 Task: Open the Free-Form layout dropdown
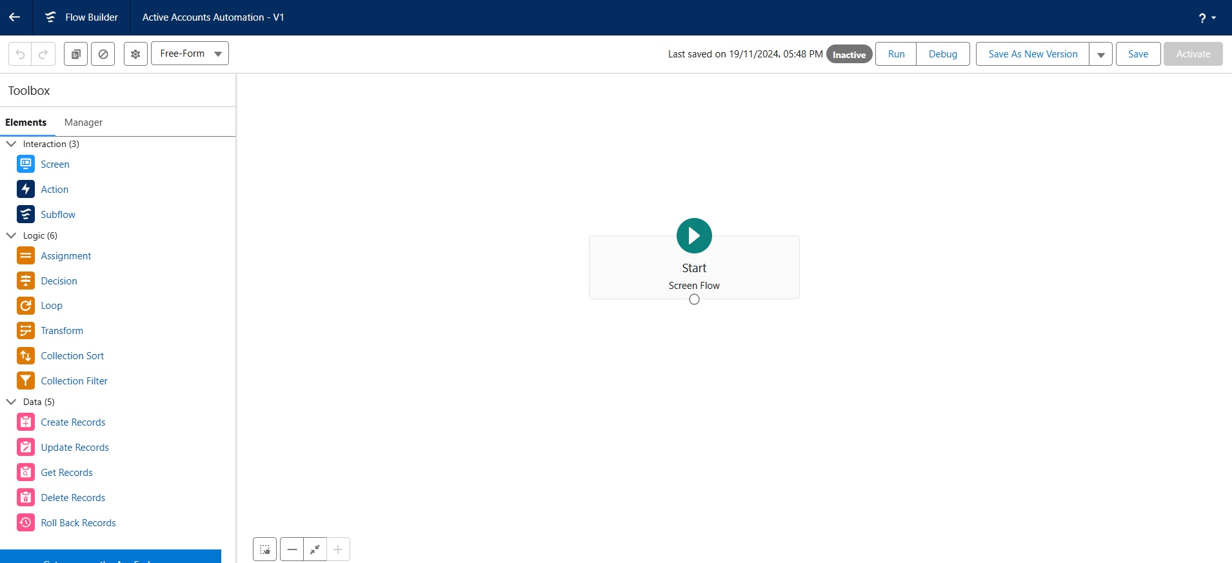(190, 54)
